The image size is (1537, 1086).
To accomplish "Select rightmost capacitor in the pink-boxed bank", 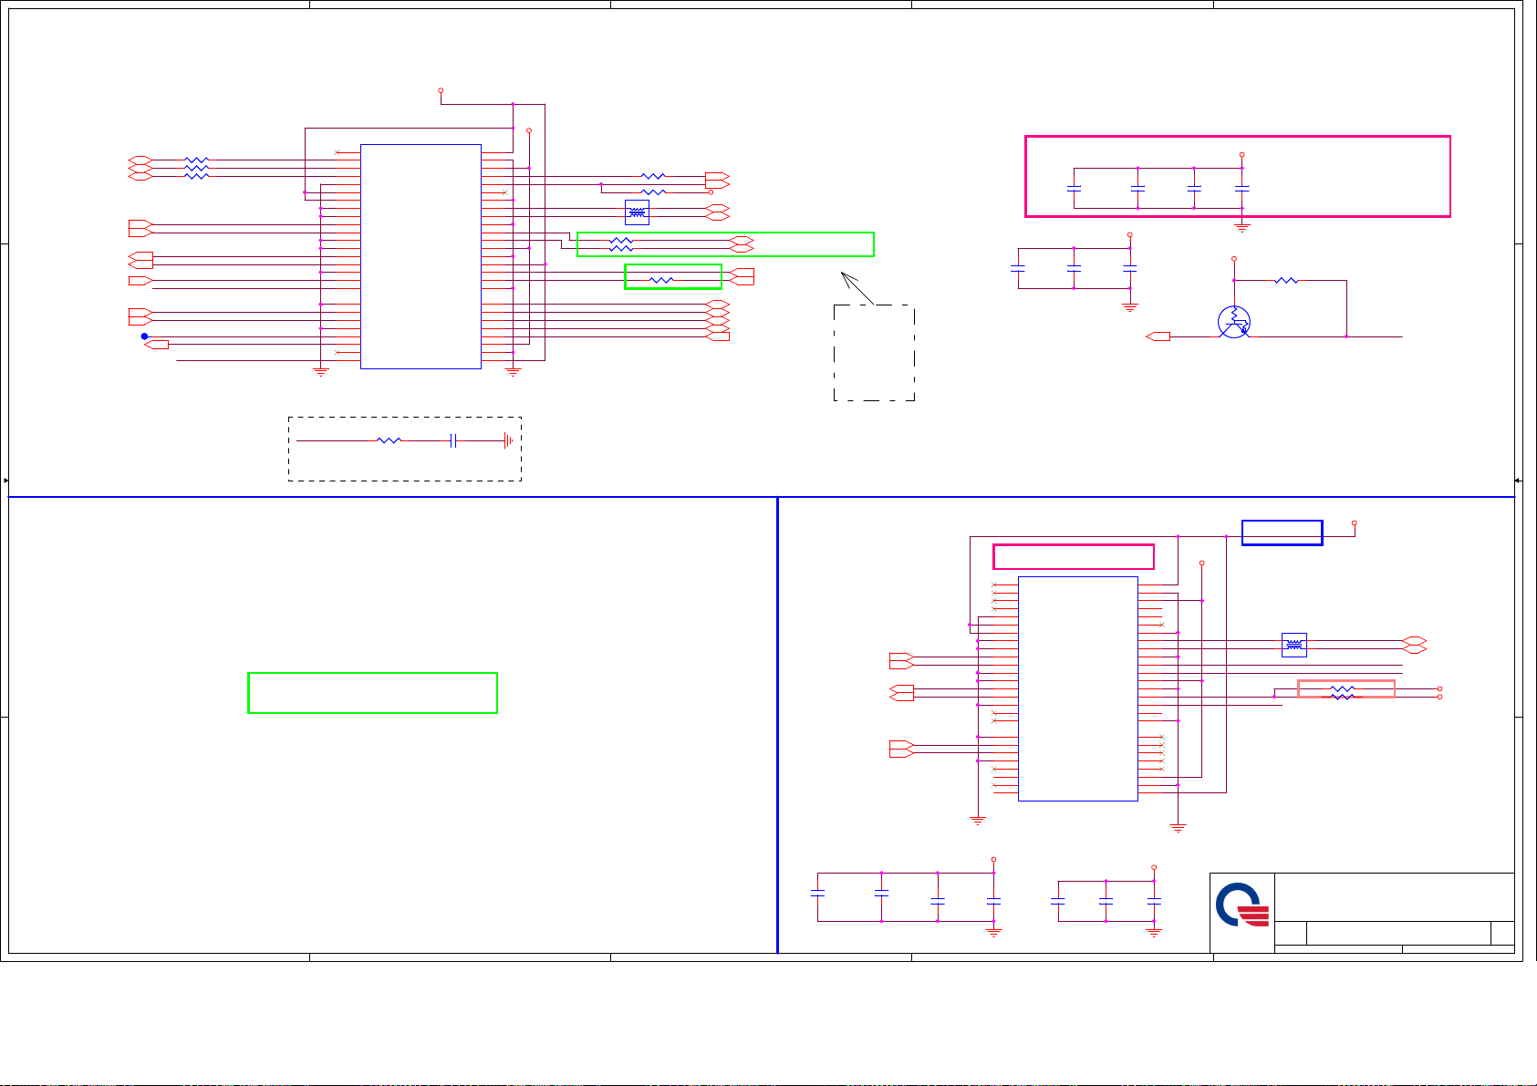I will [x=1241, y=188].
